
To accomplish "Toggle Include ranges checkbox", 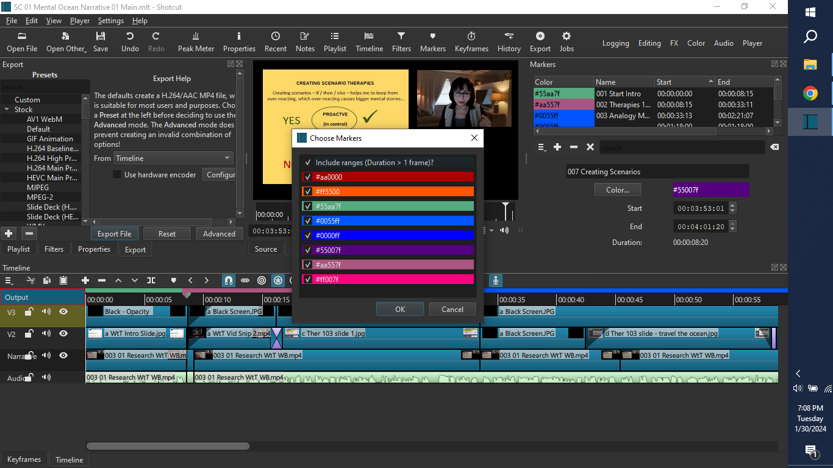I will [x=308, y=163].
